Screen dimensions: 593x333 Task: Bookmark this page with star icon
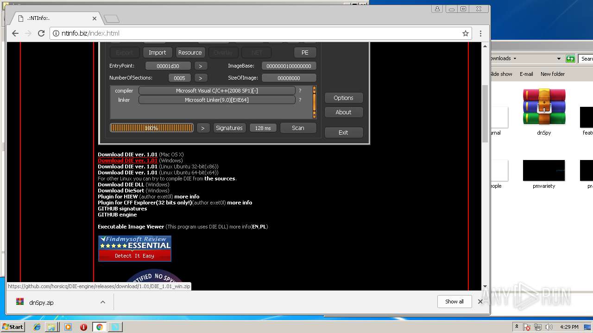(x=466, y=33)
